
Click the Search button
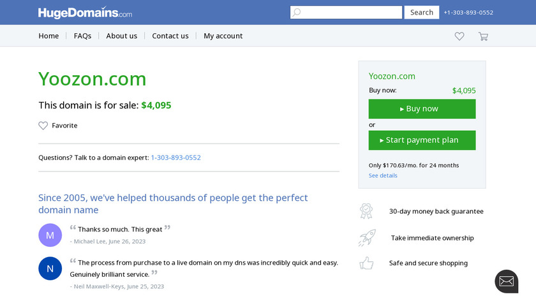click(x=422, y=13)
